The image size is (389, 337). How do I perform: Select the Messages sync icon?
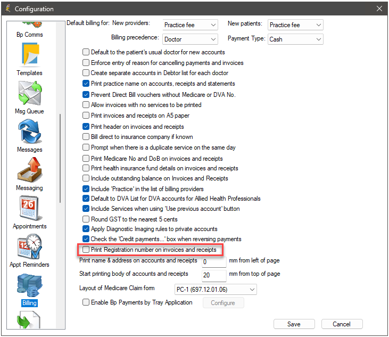tap(29, 131)
